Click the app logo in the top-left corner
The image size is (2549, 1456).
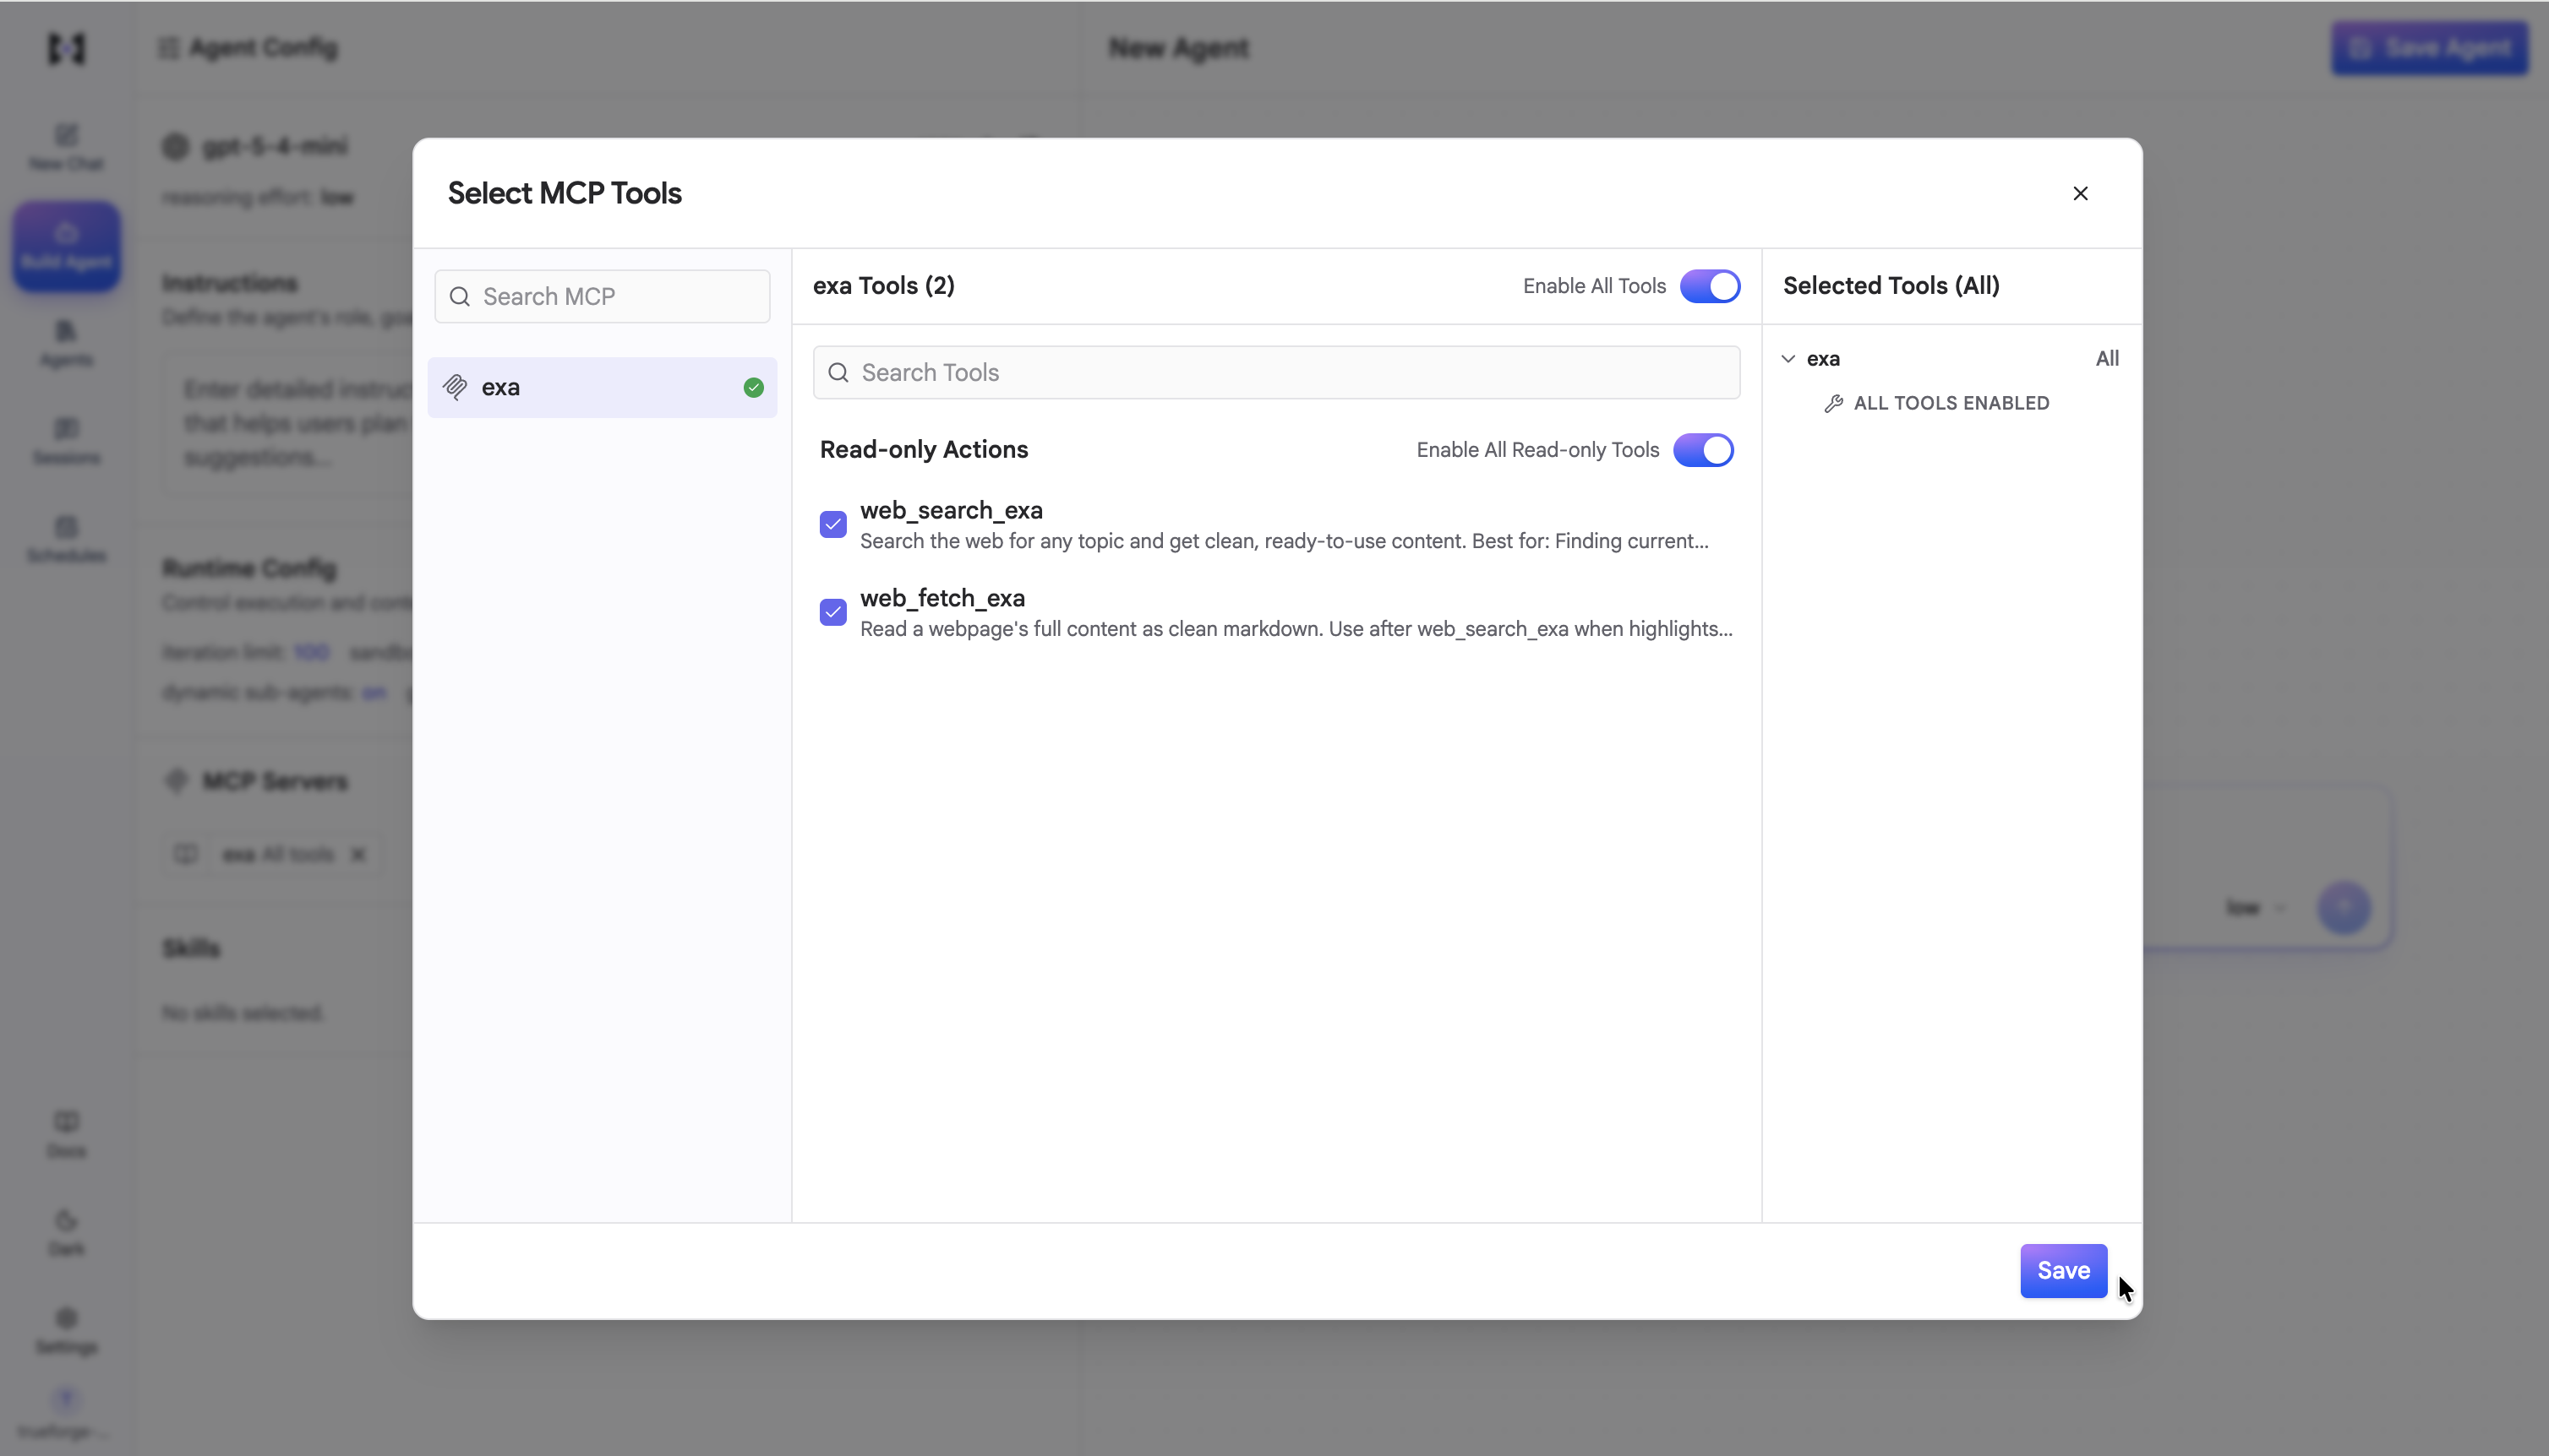[66, 48]
